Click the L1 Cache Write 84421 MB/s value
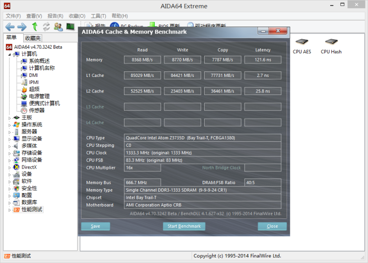Image resolution: width=368 pixels, height=263 pixels. click(182, 75)
